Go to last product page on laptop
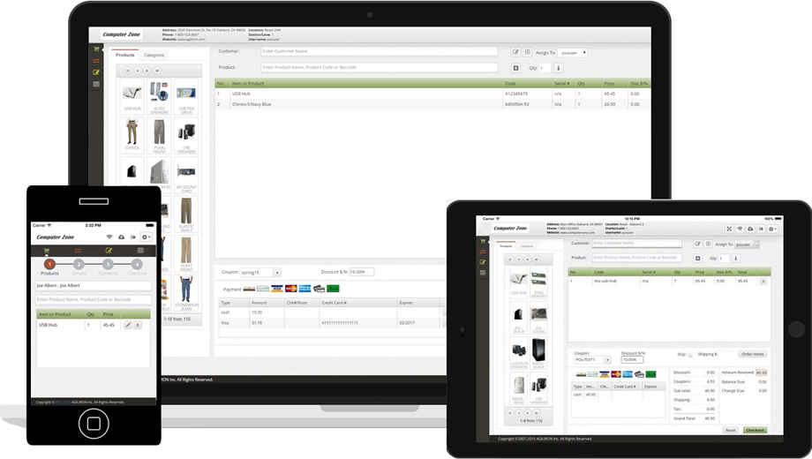Screen dimensions: 812x459 [157, 71]
